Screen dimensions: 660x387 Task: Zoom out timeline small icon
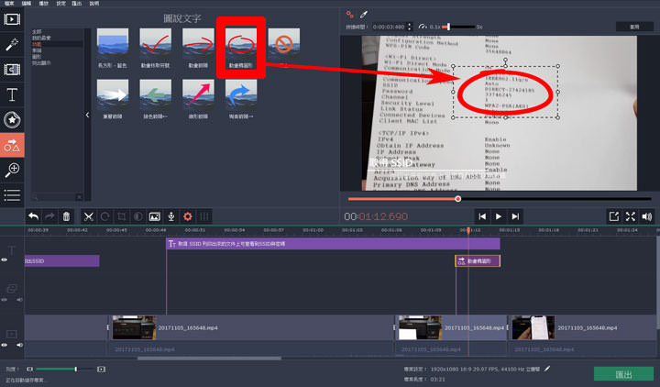point(29,369)
